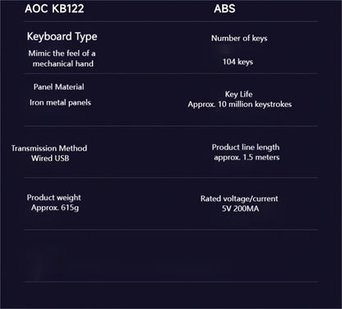Click the Panel Material label
Screen dimensions: 342x309
click(x=58, y=87)
